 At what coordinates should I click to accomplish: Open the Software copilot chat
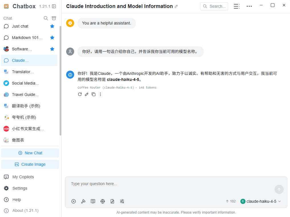[29, 49]
